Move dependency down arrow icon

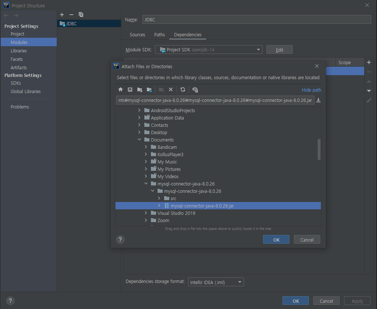369,91
